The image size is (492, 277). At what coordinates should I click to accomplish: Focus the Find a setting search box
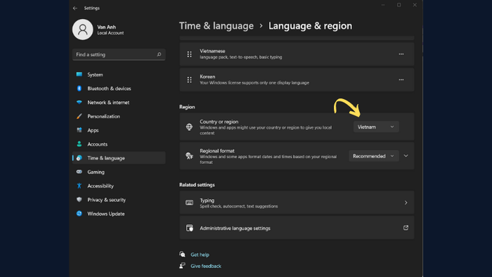[x=119, y=54]
